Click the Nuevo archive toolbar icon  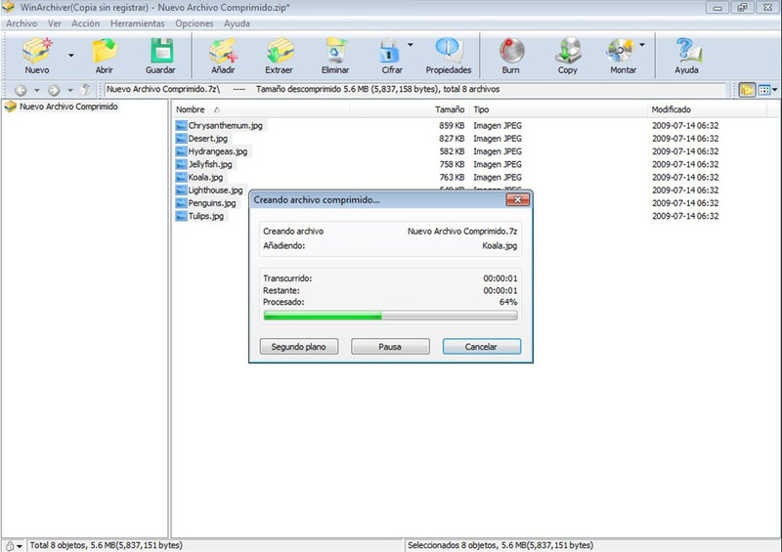pos(37,51)
